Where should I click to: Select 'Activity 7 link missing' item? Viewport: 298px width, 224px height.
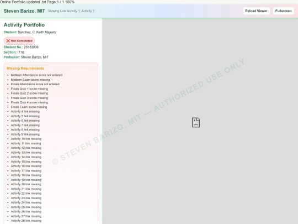25,125
